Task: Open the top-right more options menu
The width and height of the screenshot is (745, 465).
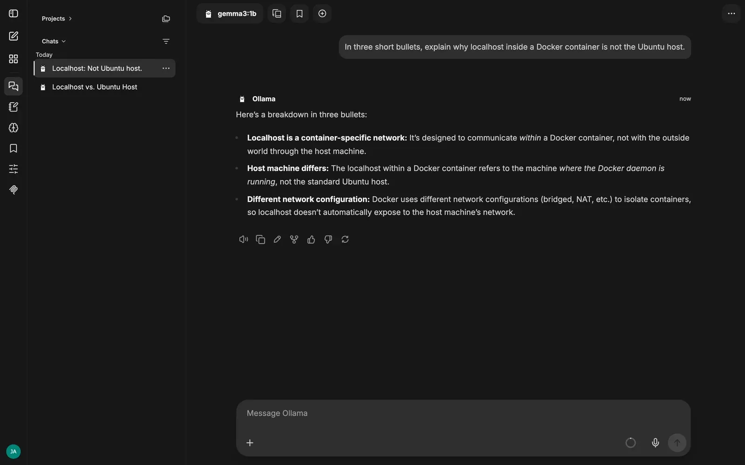Action: click(731, 13)
